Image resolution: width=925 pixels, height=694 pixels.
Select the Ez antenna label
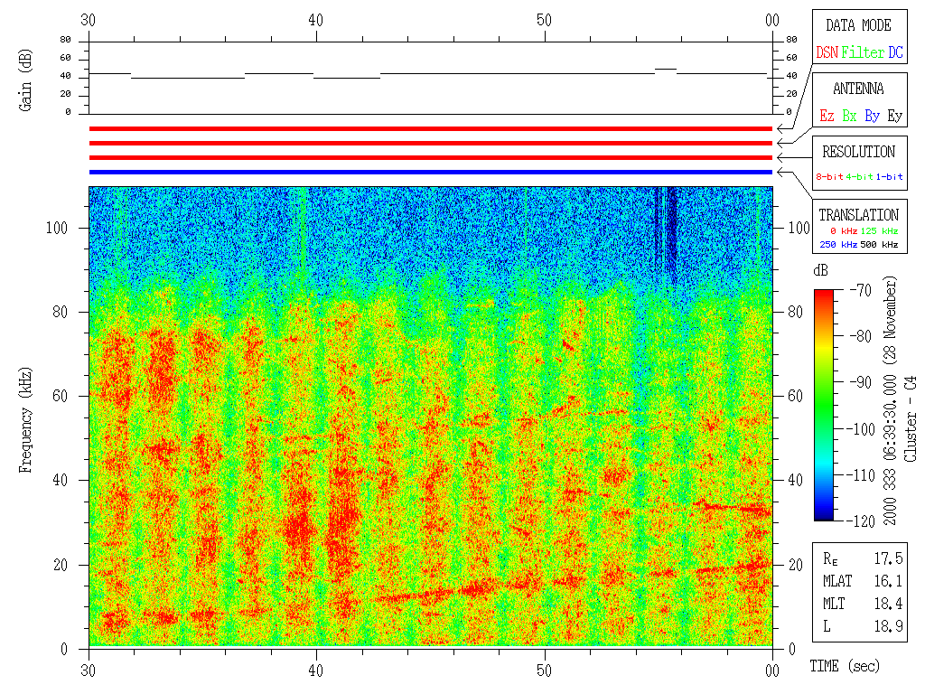click(x=827, y=117)
